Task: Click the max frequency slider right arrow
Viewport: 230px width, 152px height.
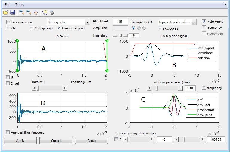Action: coord(203,139)
